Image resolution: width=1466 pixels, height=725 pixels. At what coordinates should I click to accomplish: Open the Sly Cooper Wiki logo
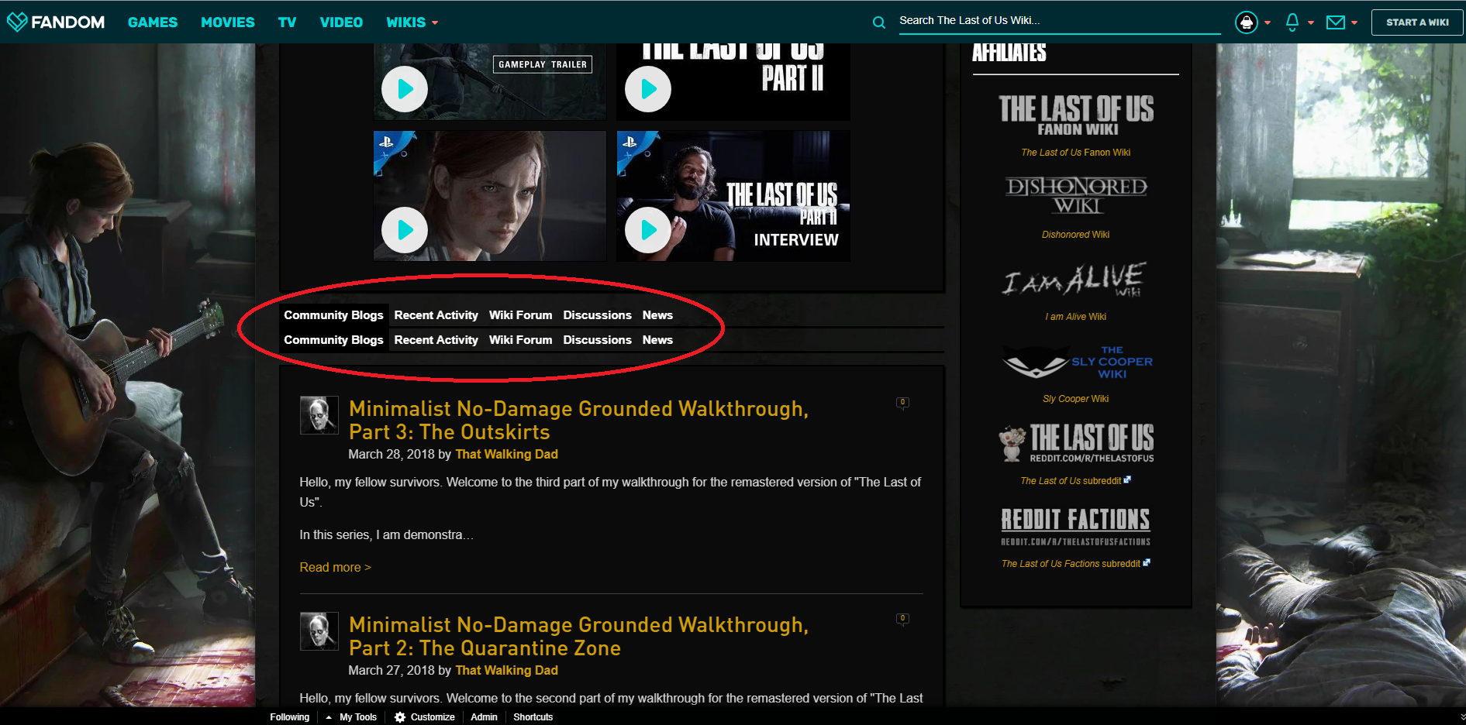pos(1077,362)
